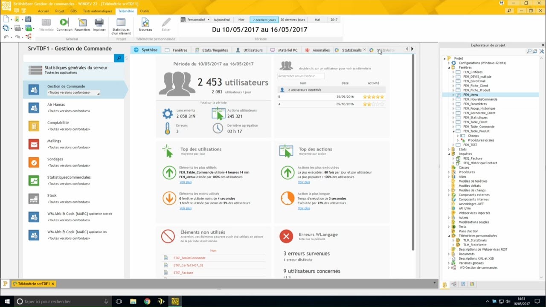The image size is (546, 307).
Task: Click the Taper ici pour rechercher box
Action: (x=63, y=301)
